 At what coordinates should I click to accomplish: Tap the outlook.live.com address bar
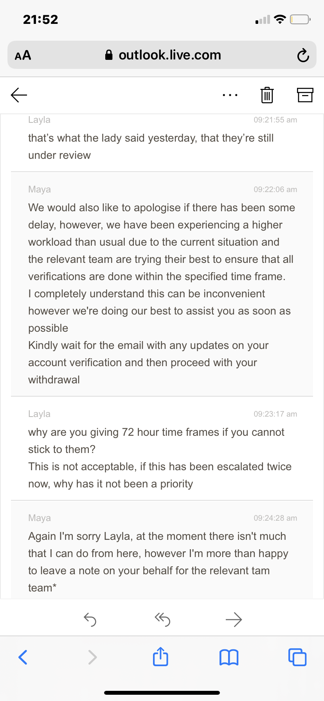pos(162,55)
